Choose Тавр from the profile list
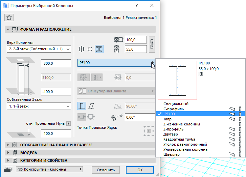Viewport: 246px width, 177px height. [x=200, y=119]
